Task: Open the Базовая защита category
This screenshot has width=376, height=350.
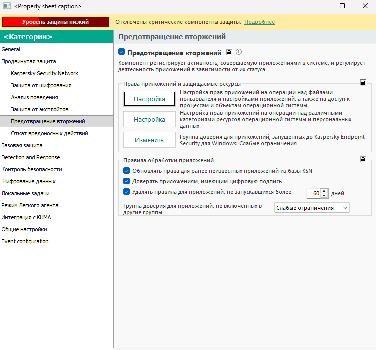Action: coord(22,145)
